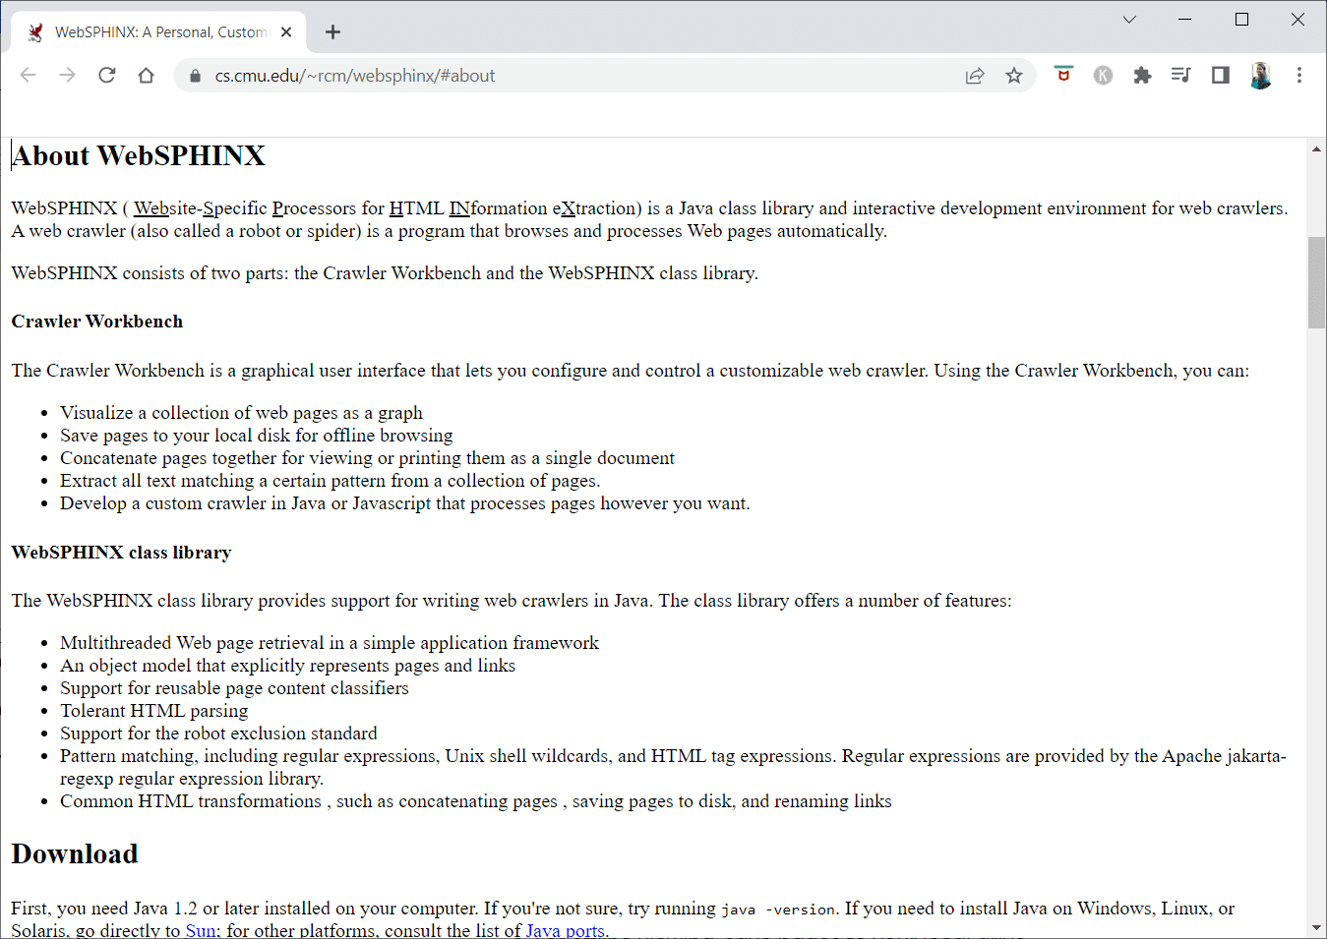Click the vertical scrollbar thumb

tap(1316, 282)
